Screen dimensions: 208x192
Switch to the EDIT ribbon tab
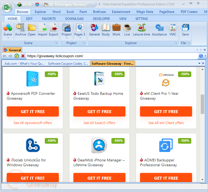(x=29, y=19)
